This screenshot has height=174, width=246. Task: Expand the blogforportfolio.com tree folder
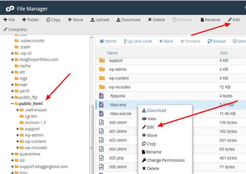coord(12,60)
